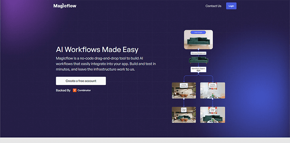This screenshot has width=290, height=143.
Task: Click the Create Scene 02 label
Action: pyautogui.click(x=184, y=85)
